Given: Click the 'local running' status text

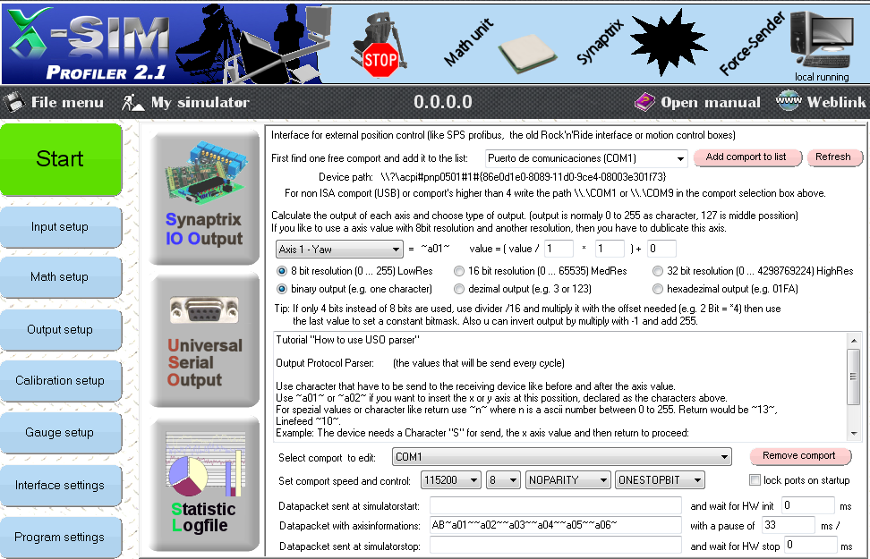Looking at the screenshot, I should point(822,77).
